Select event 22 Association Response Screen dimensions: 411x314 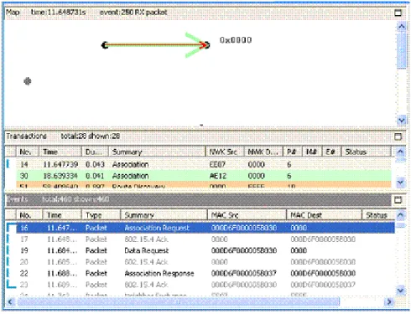pyautogui.click(x=205, y=273)
